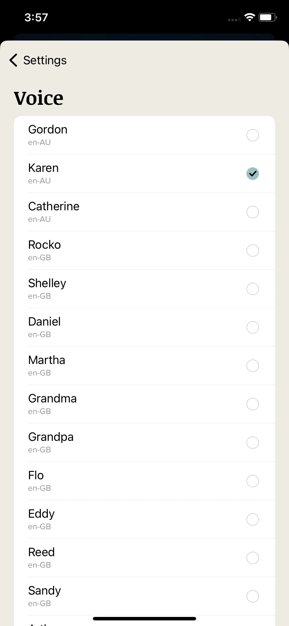The height and width of the screenshot is (626, 289).
Task: Deselect the checked Karen voice
Action: (x=253, y=174)
